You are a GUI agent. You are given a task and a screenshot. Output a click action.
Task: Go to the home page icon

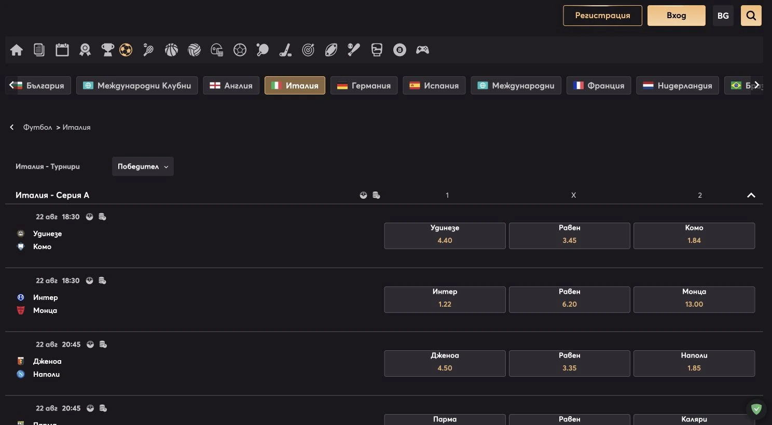(17, 50)
